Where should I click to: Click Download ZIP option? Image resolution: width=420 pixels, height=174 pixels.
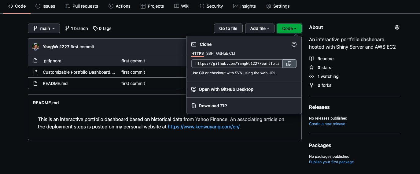point(244,106)
